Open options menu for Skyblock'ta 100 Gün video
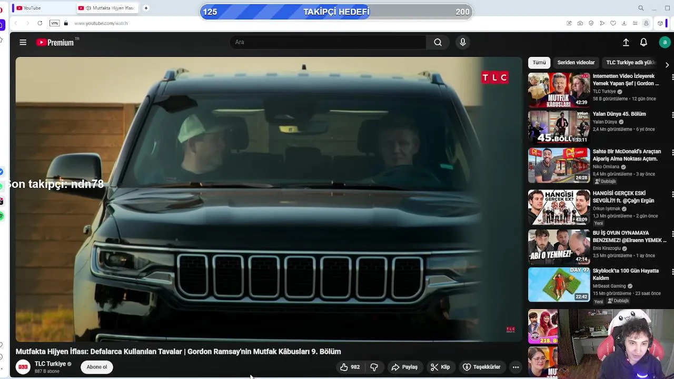674x379 pixels. tap(672, 272)
